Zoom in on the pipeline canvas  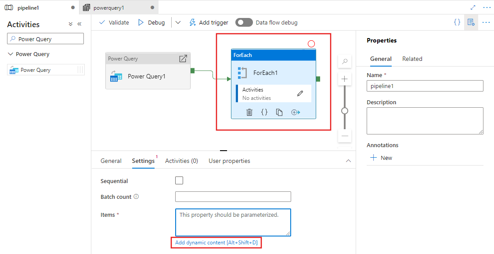click(345, 79)
